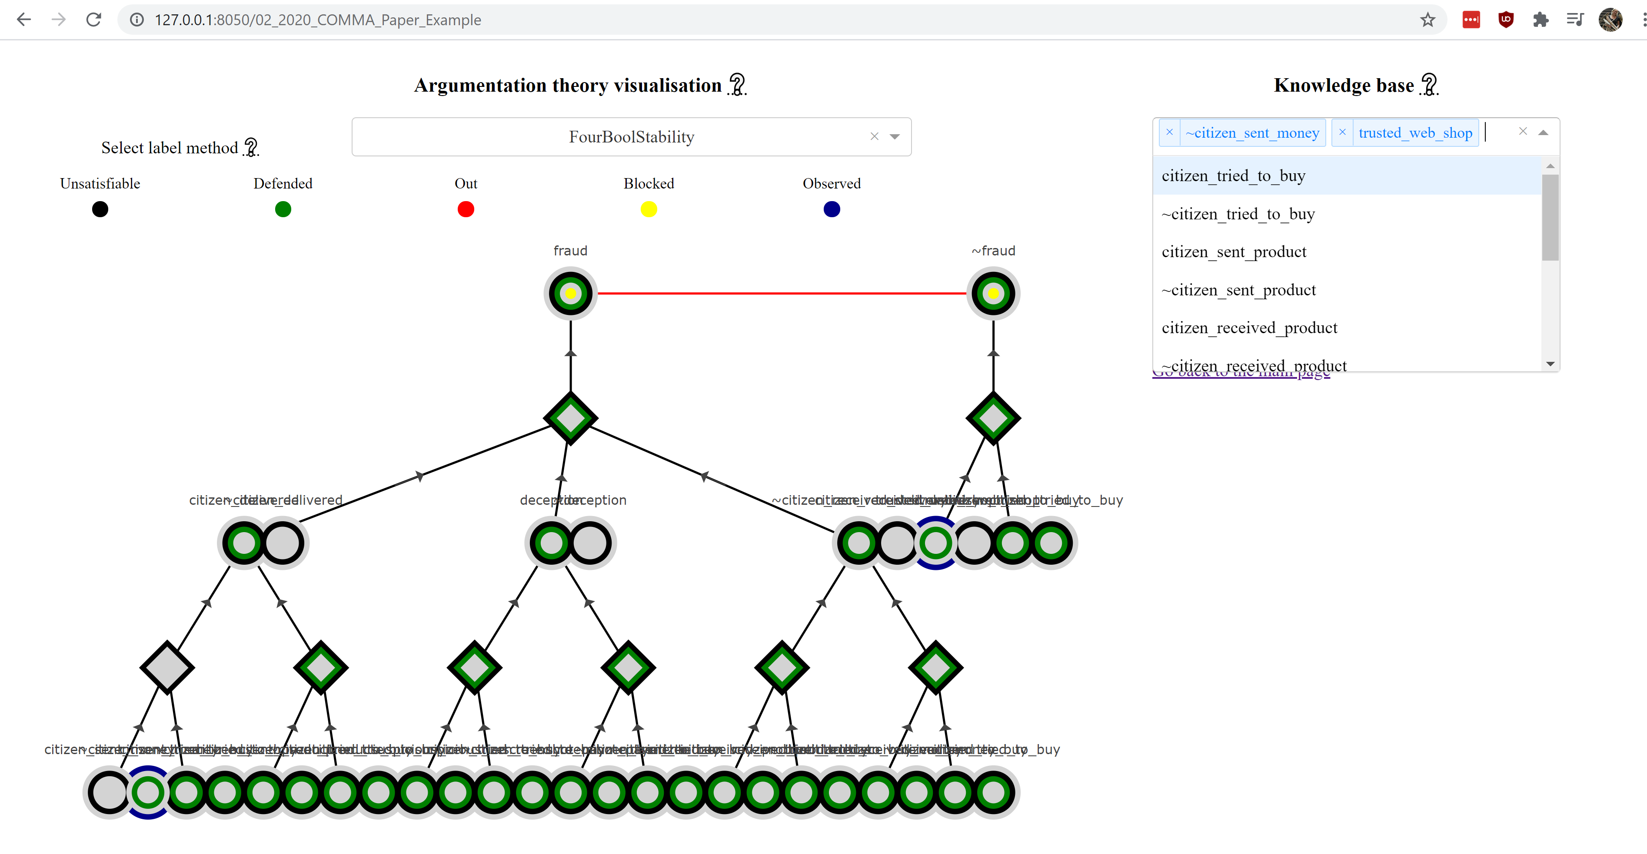This screenshot has width=1647, height=854.
Task: Open help for Knowledge base
Action: click(1429, 84)
